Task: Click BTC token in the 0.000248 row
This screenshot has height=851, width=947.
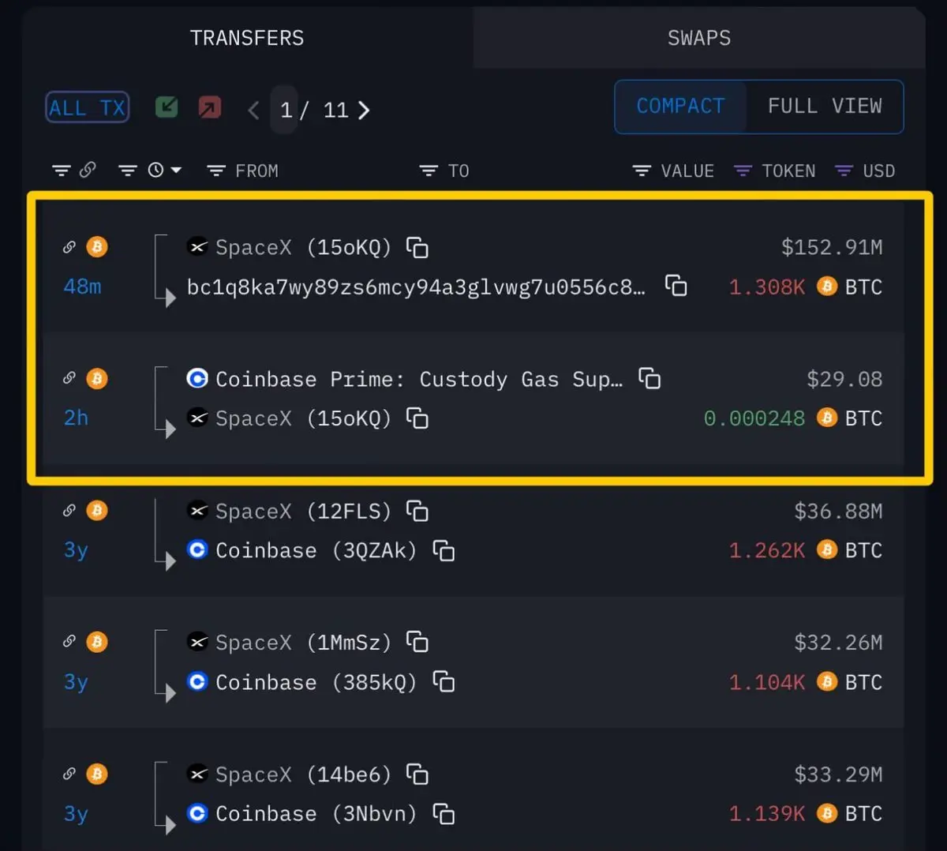Action: pos(850,418)
